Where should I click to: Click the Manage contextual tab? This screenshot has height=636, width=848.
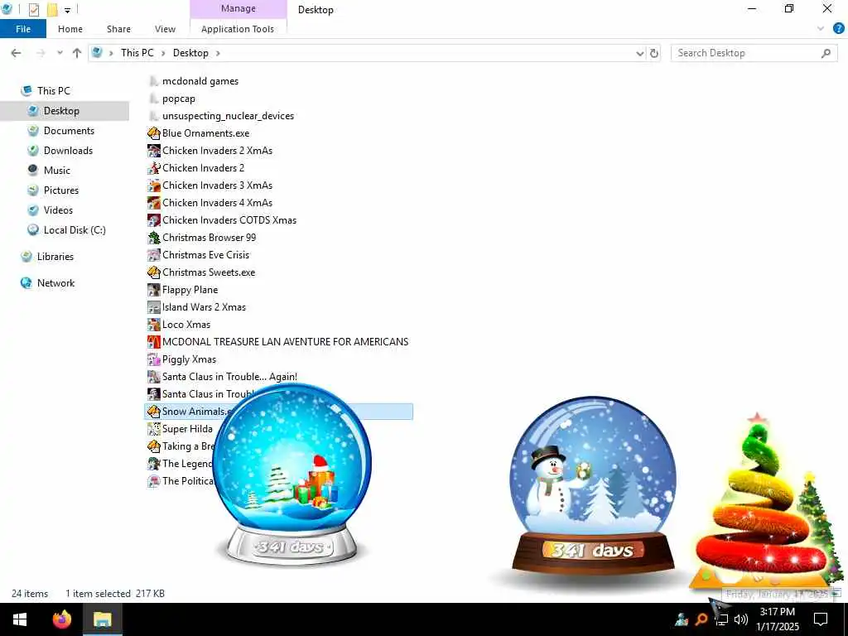click(238, 8)
